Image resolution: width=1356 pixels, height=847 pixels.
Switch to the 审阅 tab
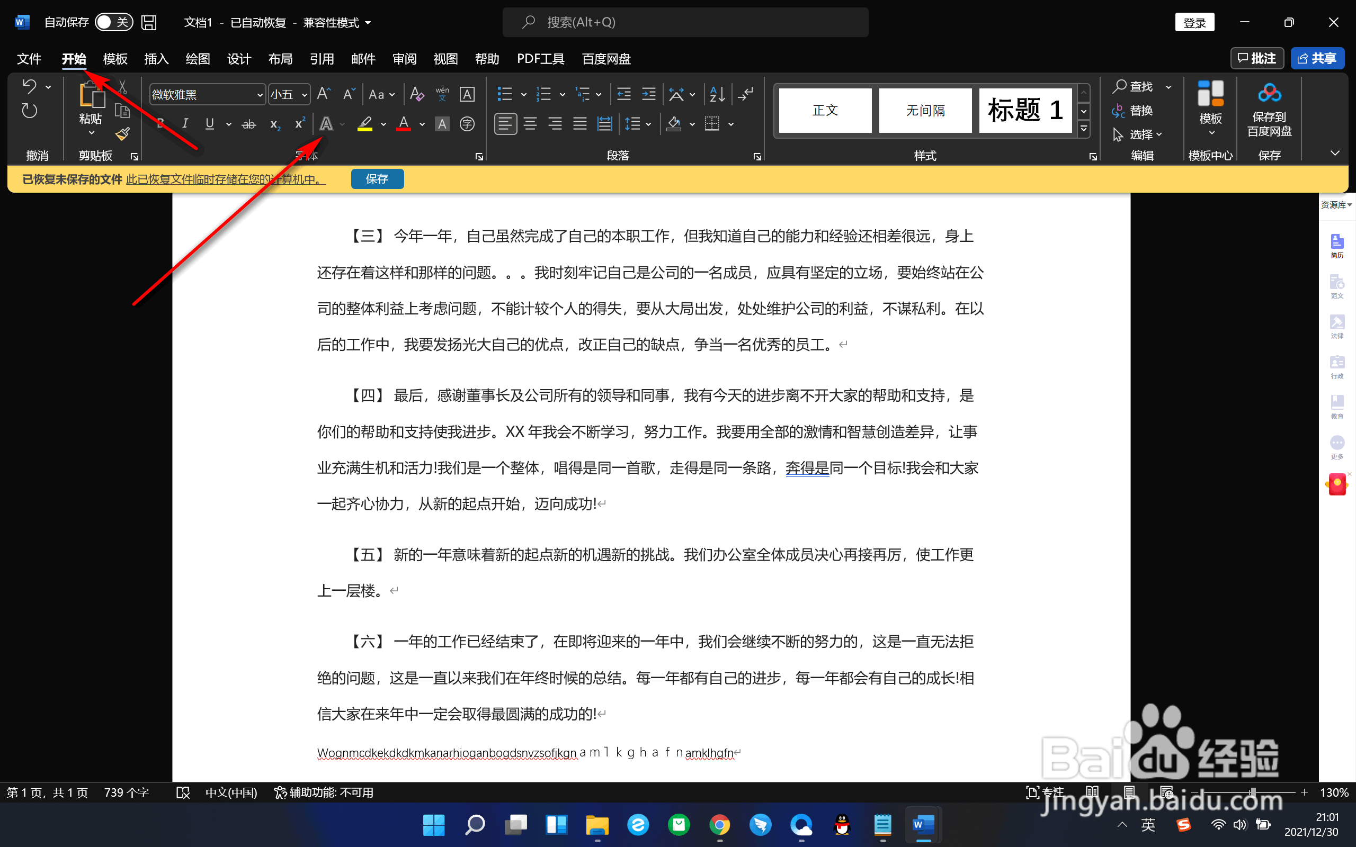point(405,59)
